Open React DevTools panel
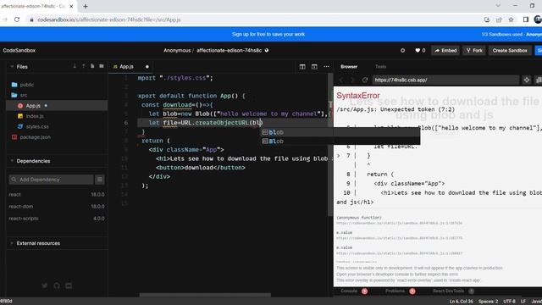 pos(448,291)
